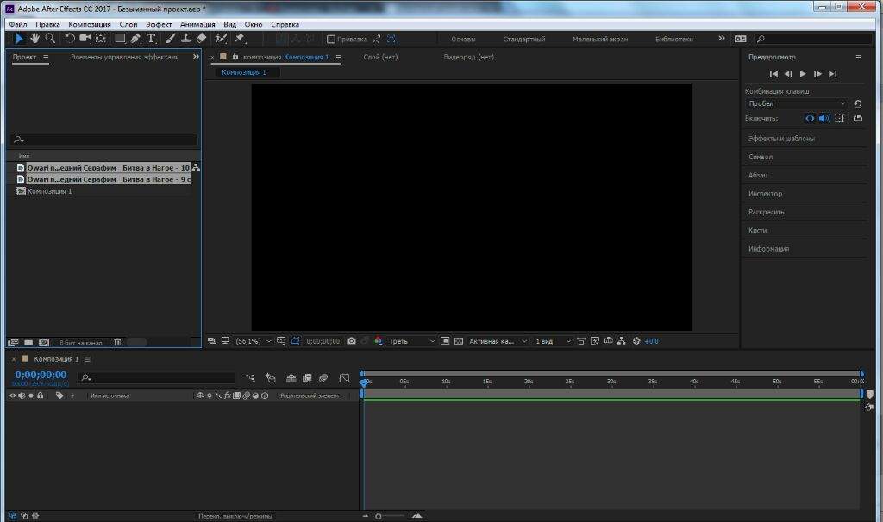Toggle the transparency grid in the viewer
This screenshot has height=522, width=883.
[x=459, y=341]
